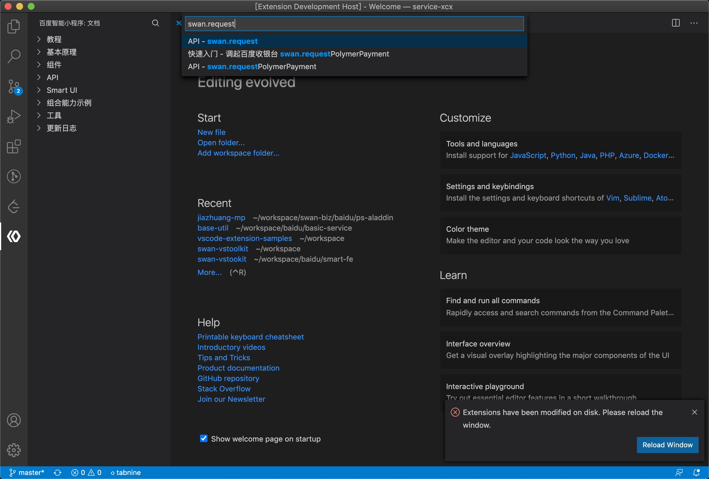The height and width of the screenshot is (479, 709).
Task: Expand the 教程 tree node
Action: click(99, 39)
